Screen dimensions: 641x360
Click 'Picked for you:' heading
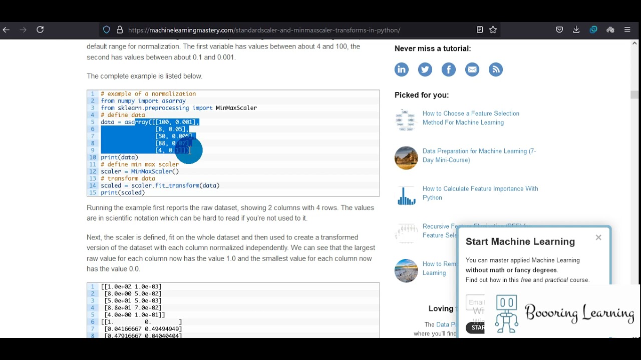(x=422, y=95)
